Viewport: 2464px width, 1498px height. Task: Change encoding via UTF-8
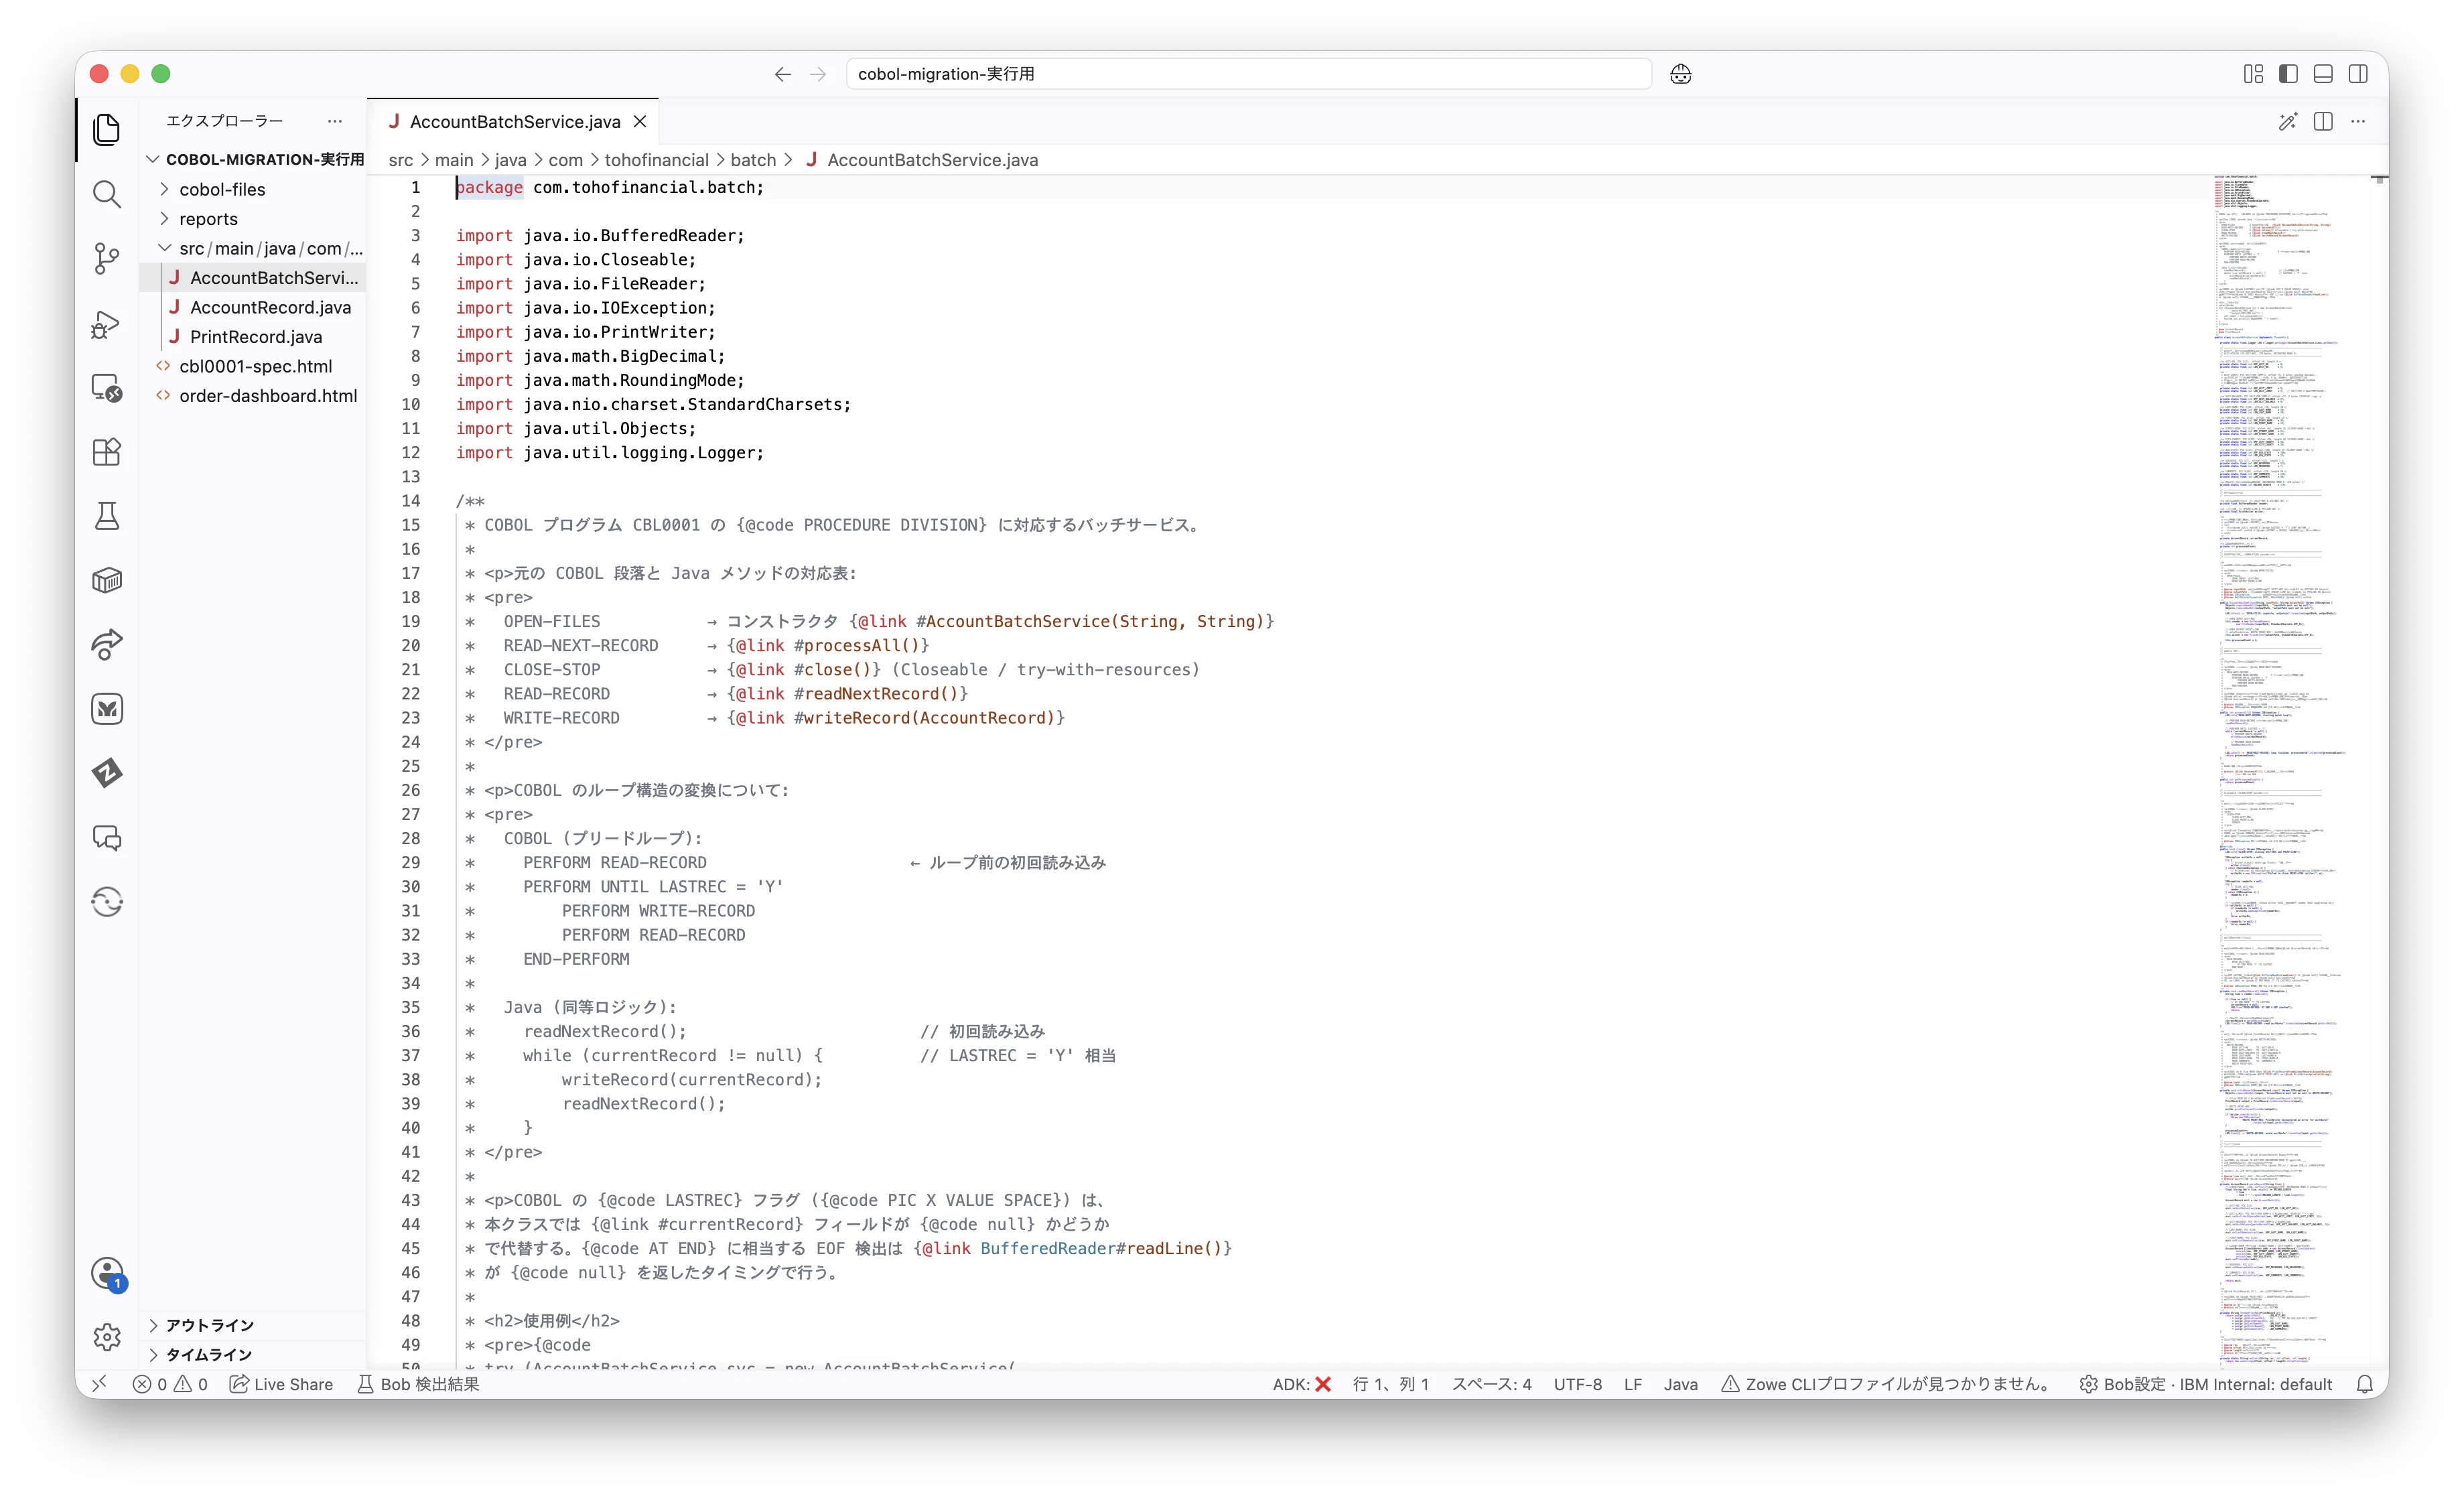[x=1577, y=1384]
